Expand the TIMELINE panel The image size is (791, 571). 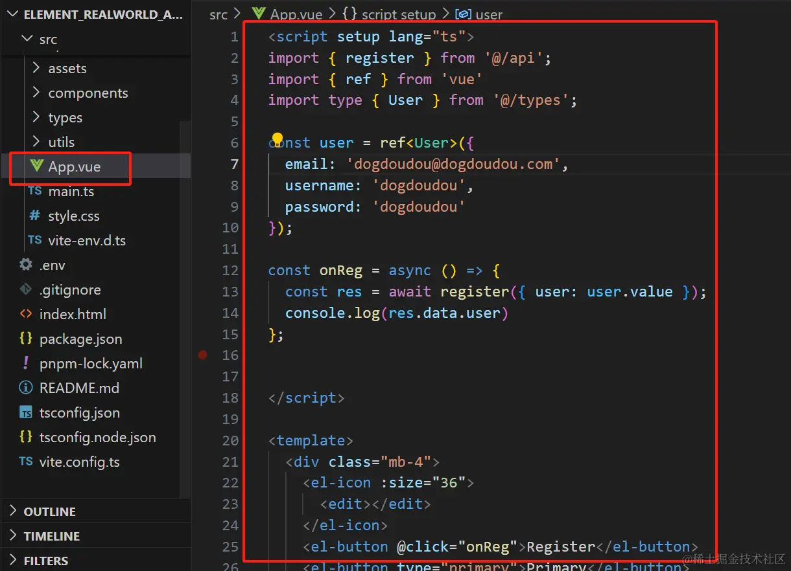click(x=13, y=535)
